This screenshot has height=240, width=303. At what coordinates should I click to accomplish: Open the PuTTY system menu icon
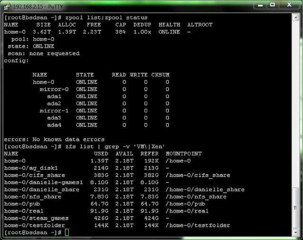[7, 6]
